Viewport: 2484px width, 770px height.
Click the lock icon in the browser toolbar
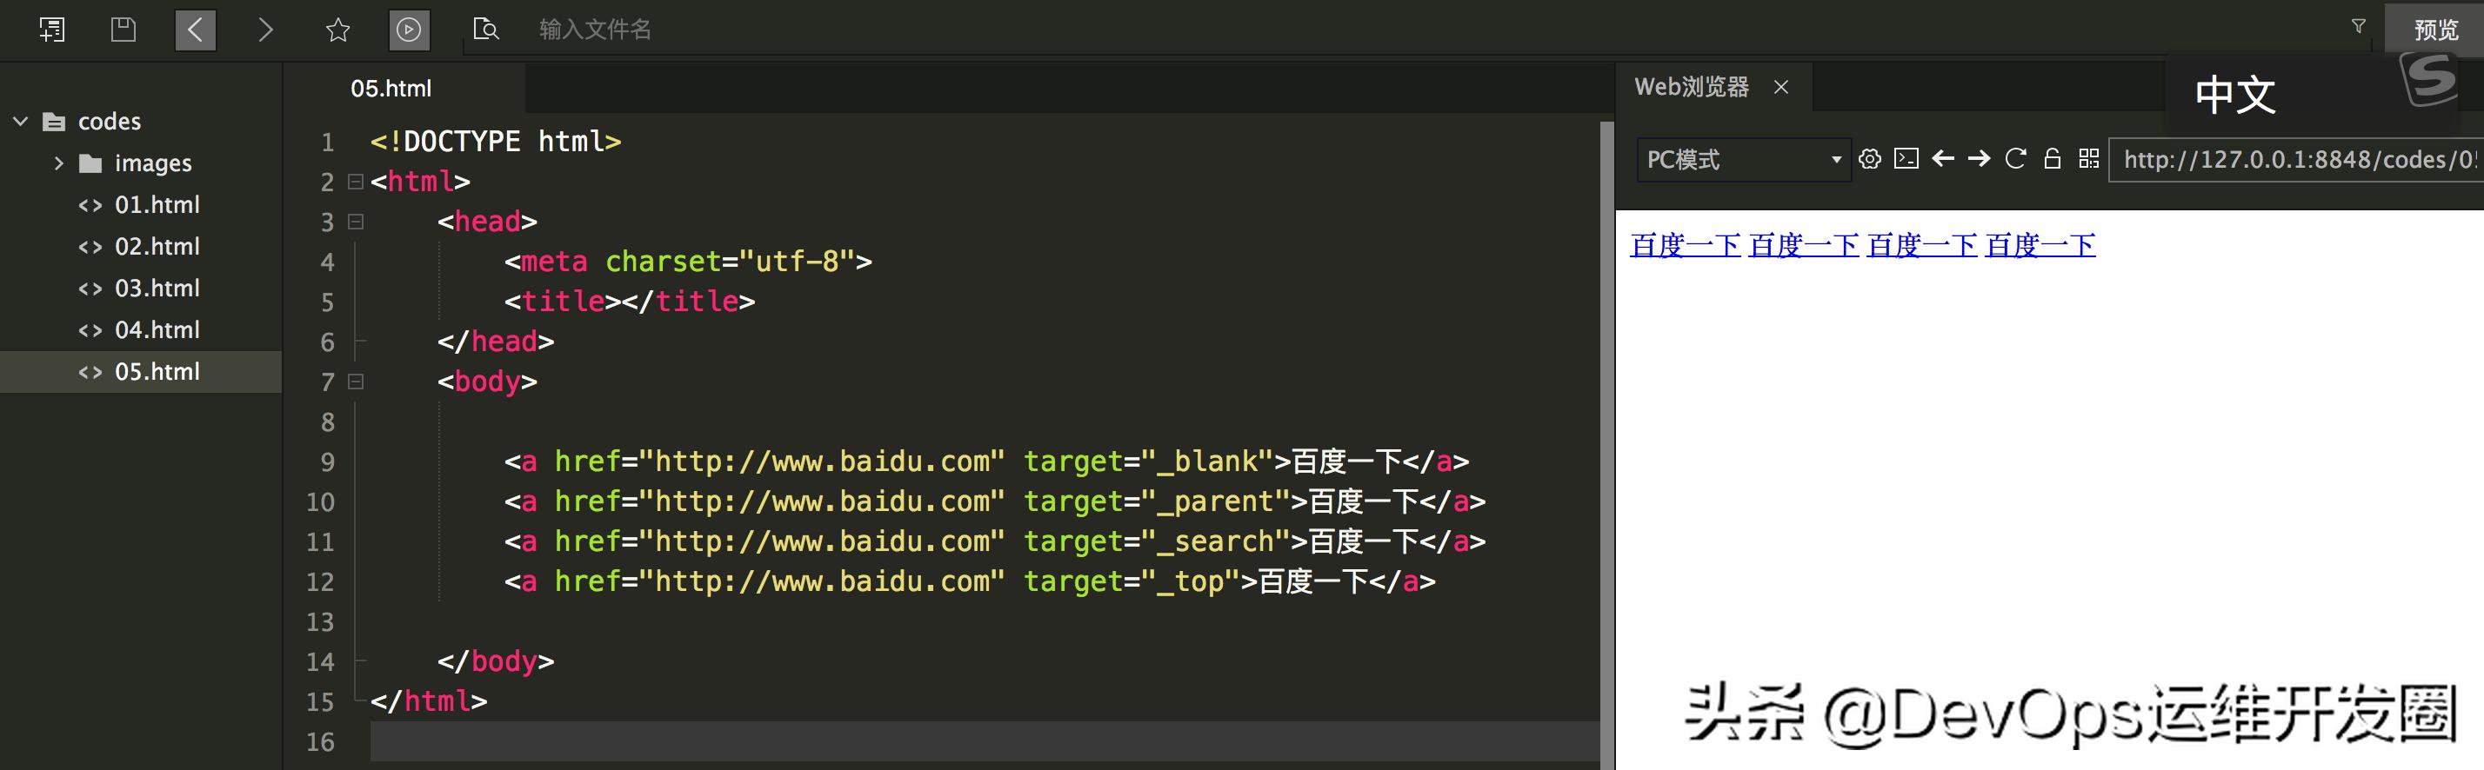(2052, 159)
